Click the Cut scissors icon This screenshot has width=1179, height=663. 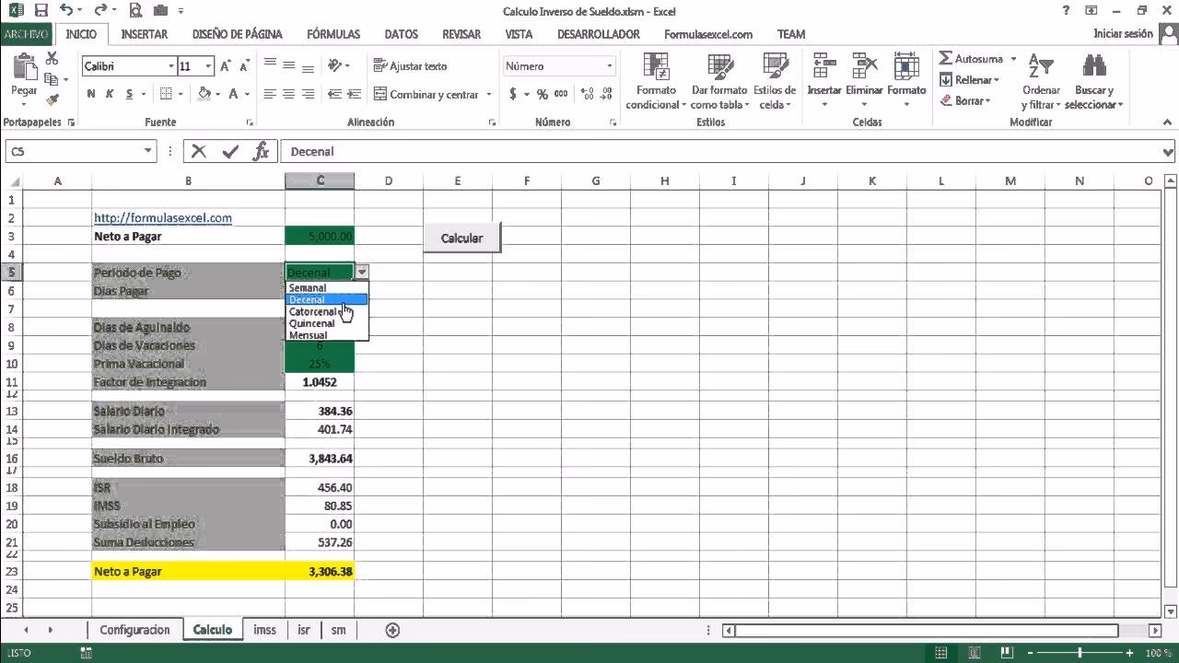point(52,60)
